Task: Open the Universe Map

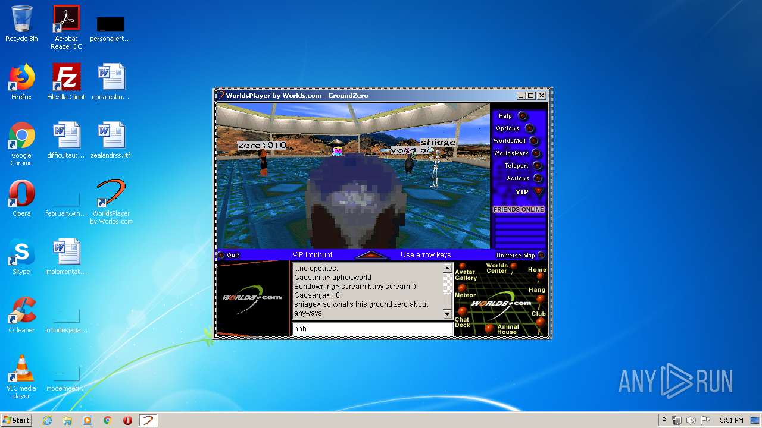Action: [520, 255]
